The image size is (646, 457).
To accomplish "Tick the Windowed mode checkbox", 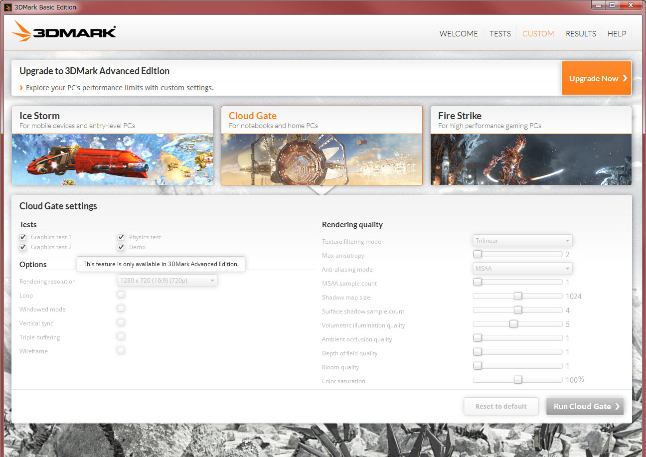I will tap(121, 308).
